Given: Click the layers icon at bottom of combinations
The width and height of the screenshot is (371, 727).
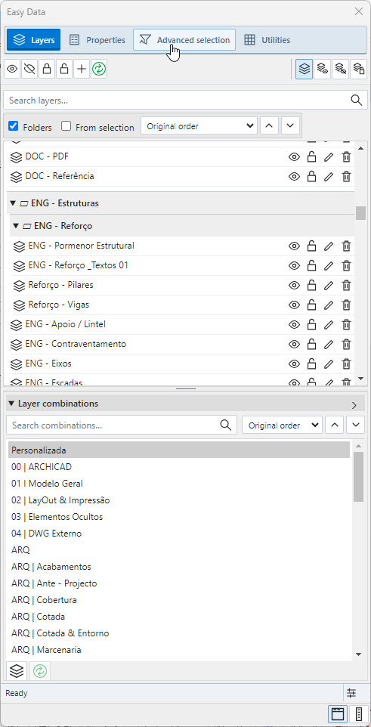Looking at the screenshot, I should pos(17,670).
